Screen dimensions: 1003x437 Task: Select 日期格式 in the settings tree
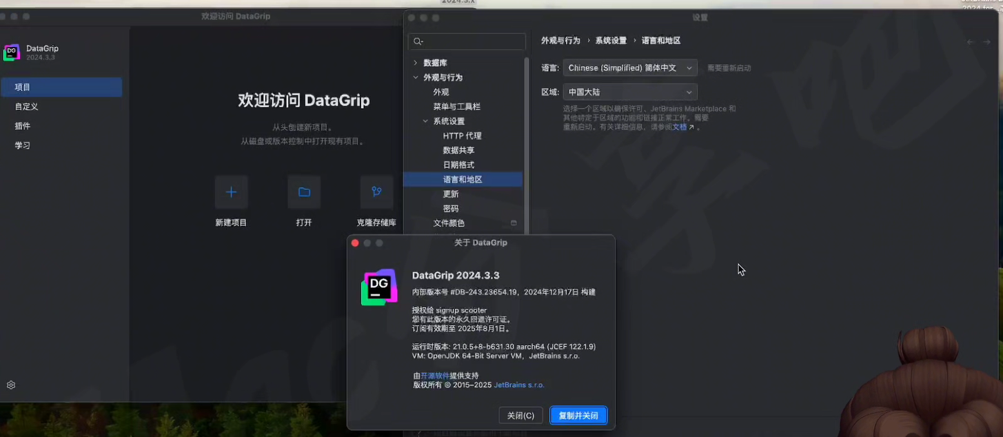pos(458,165)
